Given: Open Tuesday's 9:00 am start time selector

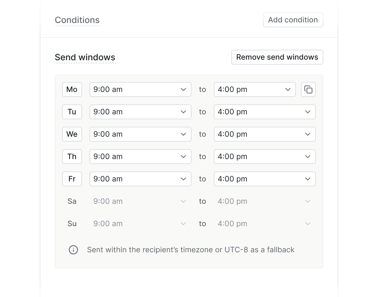Looking at the screenshot, I should pyautogui.click(x=140, y=112).
